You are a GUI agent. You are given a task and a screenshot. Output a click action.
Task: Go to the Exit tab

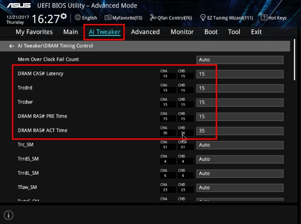pyautogui.click(x=256, y=32)
